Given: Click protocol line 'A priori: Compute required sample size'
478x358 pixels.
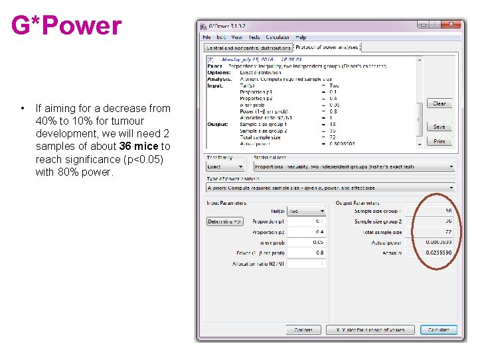Looking at the screenshot, I should (x=285, y=79).
